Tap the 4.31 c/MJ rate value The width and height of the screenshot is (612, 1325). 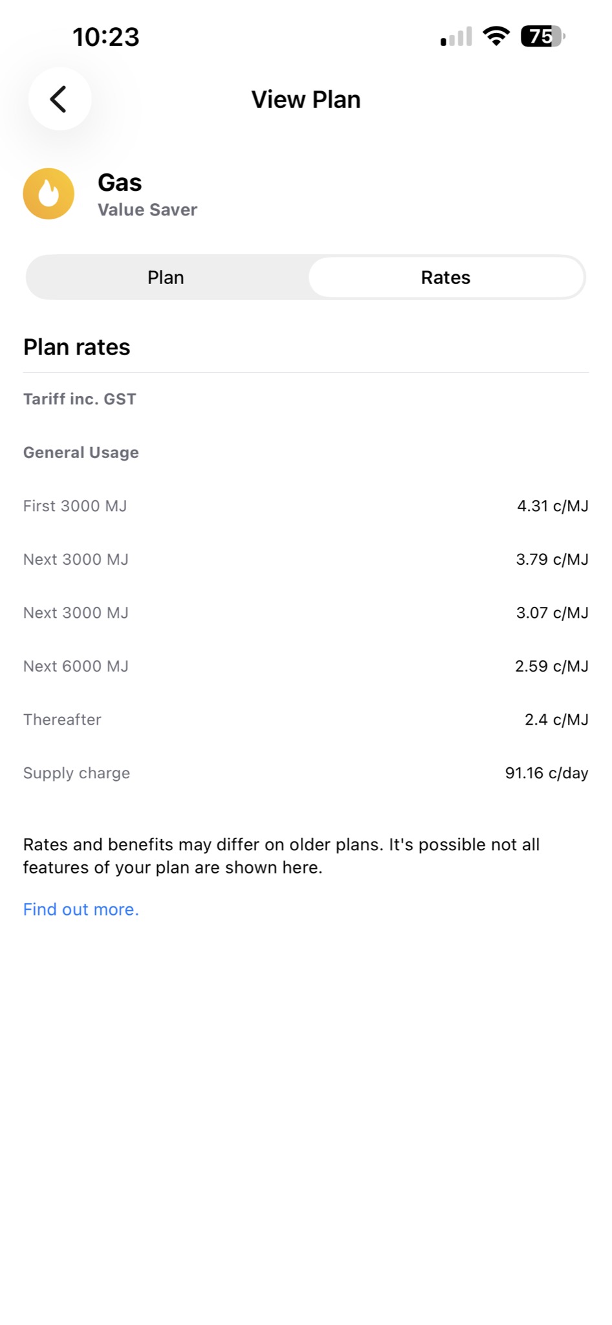[x=552, y=506]
